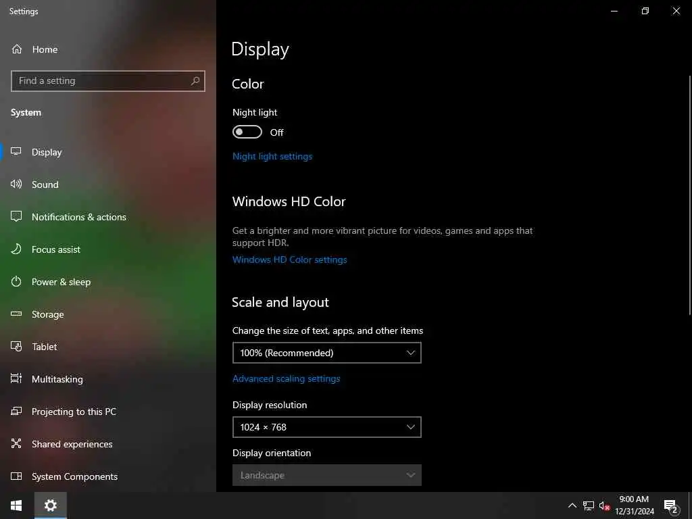Viewport: 692px width, 519px height.
Task: Click the Sound speaker icon
Action: click(x=16, y=184)
